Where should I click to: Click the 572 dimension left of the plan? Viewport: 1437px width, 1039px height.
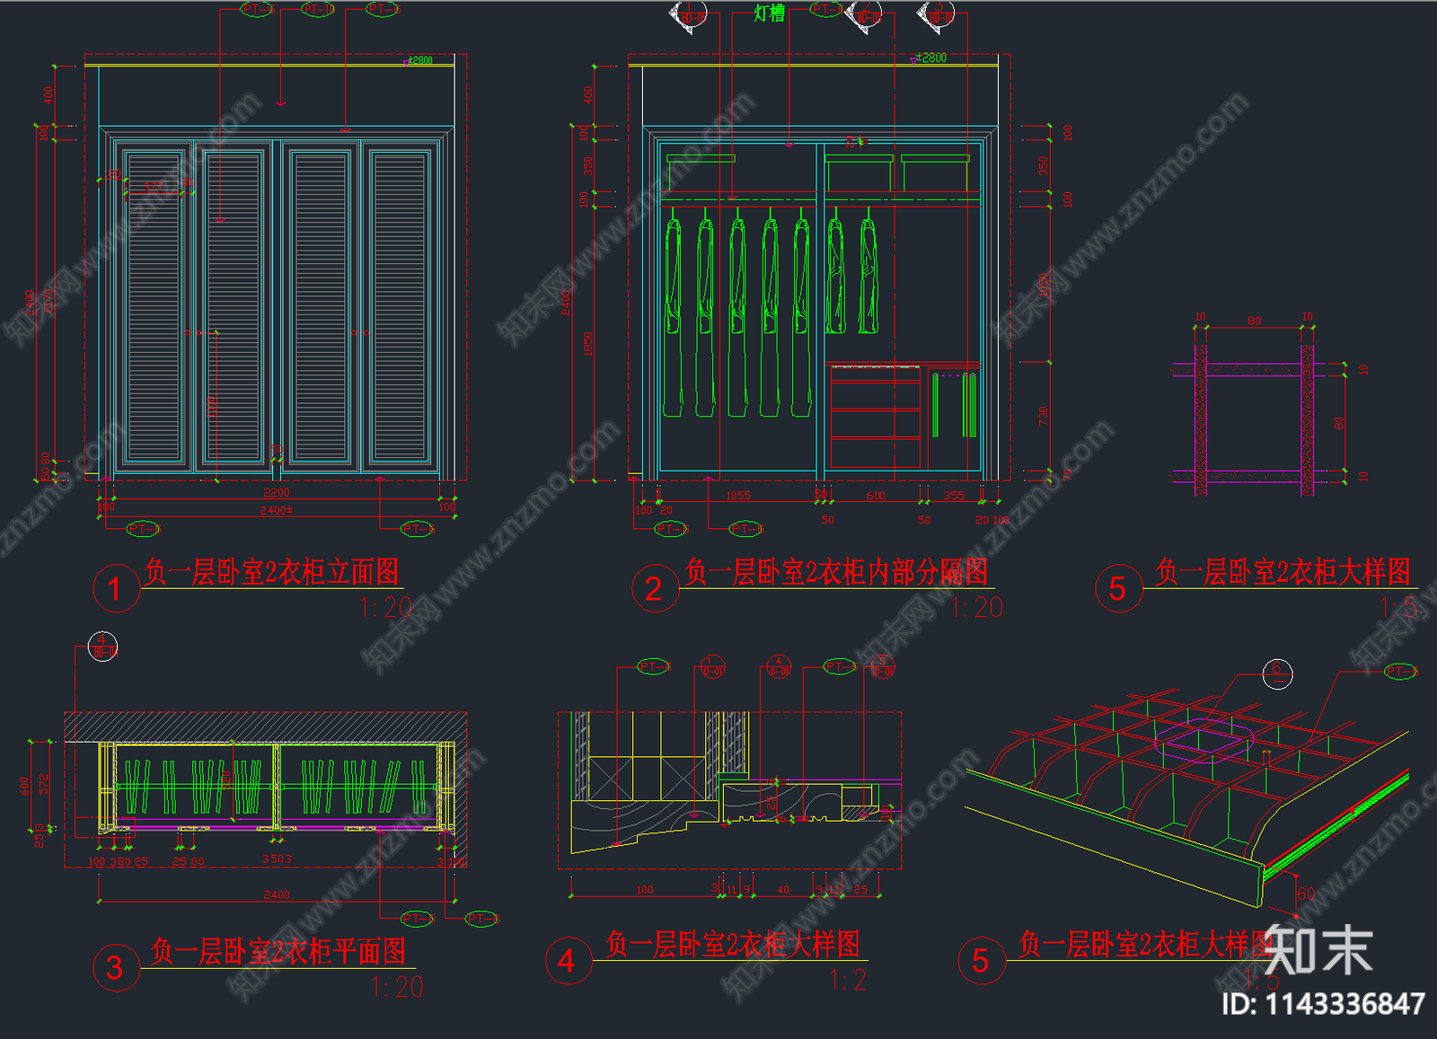click(x=43, y=784)
